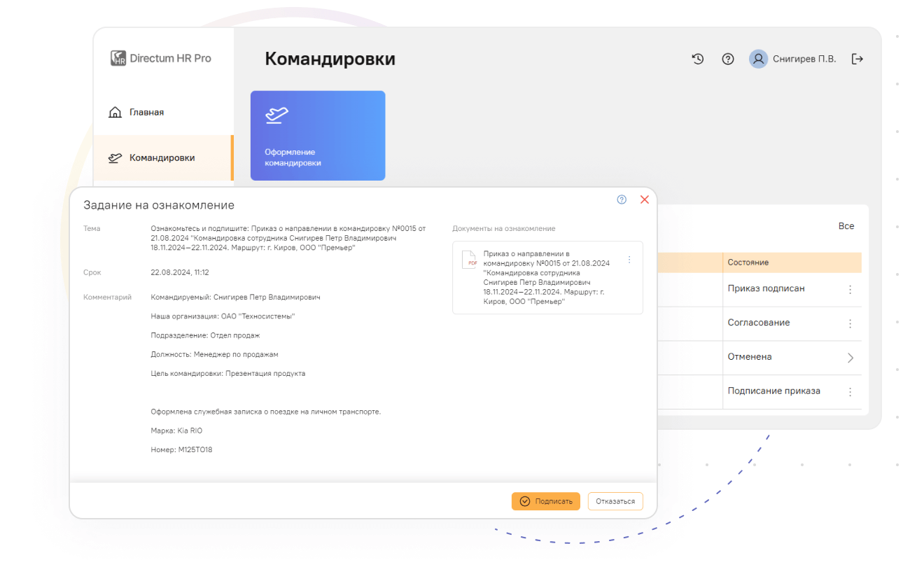The width and height of the screenshot is (924, 567).
Task: Click the служебная записка о поездке line
Action: coord(266,412)
